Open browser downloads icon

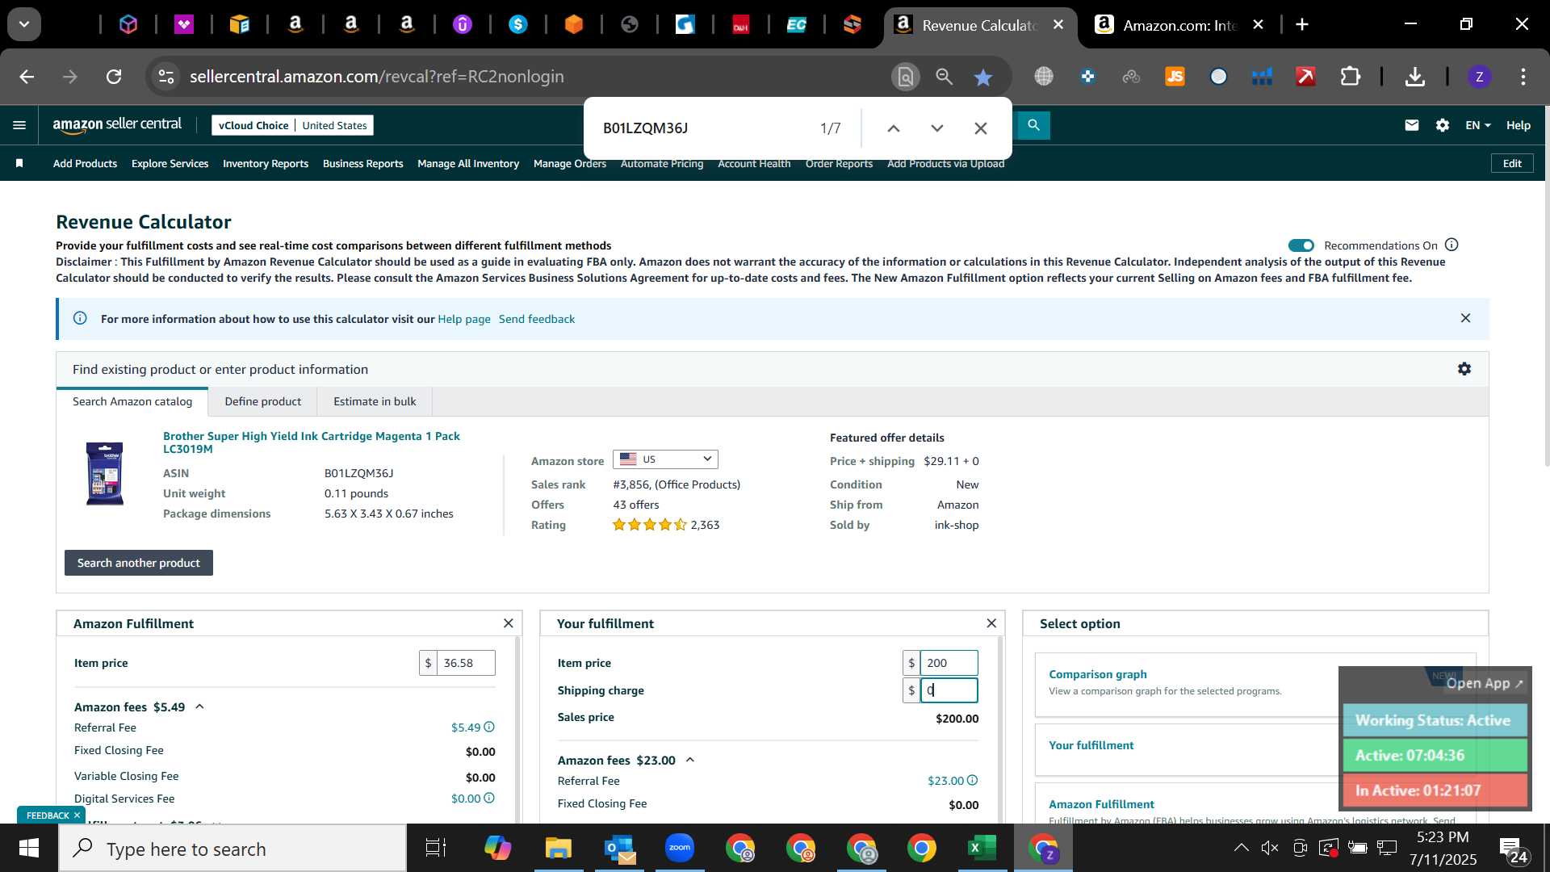tap(1414, 77)
